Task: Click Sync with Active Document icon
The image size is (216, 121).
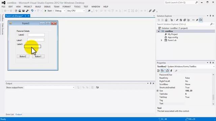Action: 177,20
